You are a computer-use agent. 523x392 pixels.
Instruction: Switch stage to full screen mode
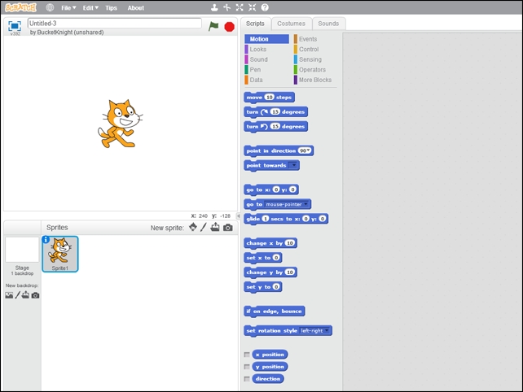pos(15,26)
